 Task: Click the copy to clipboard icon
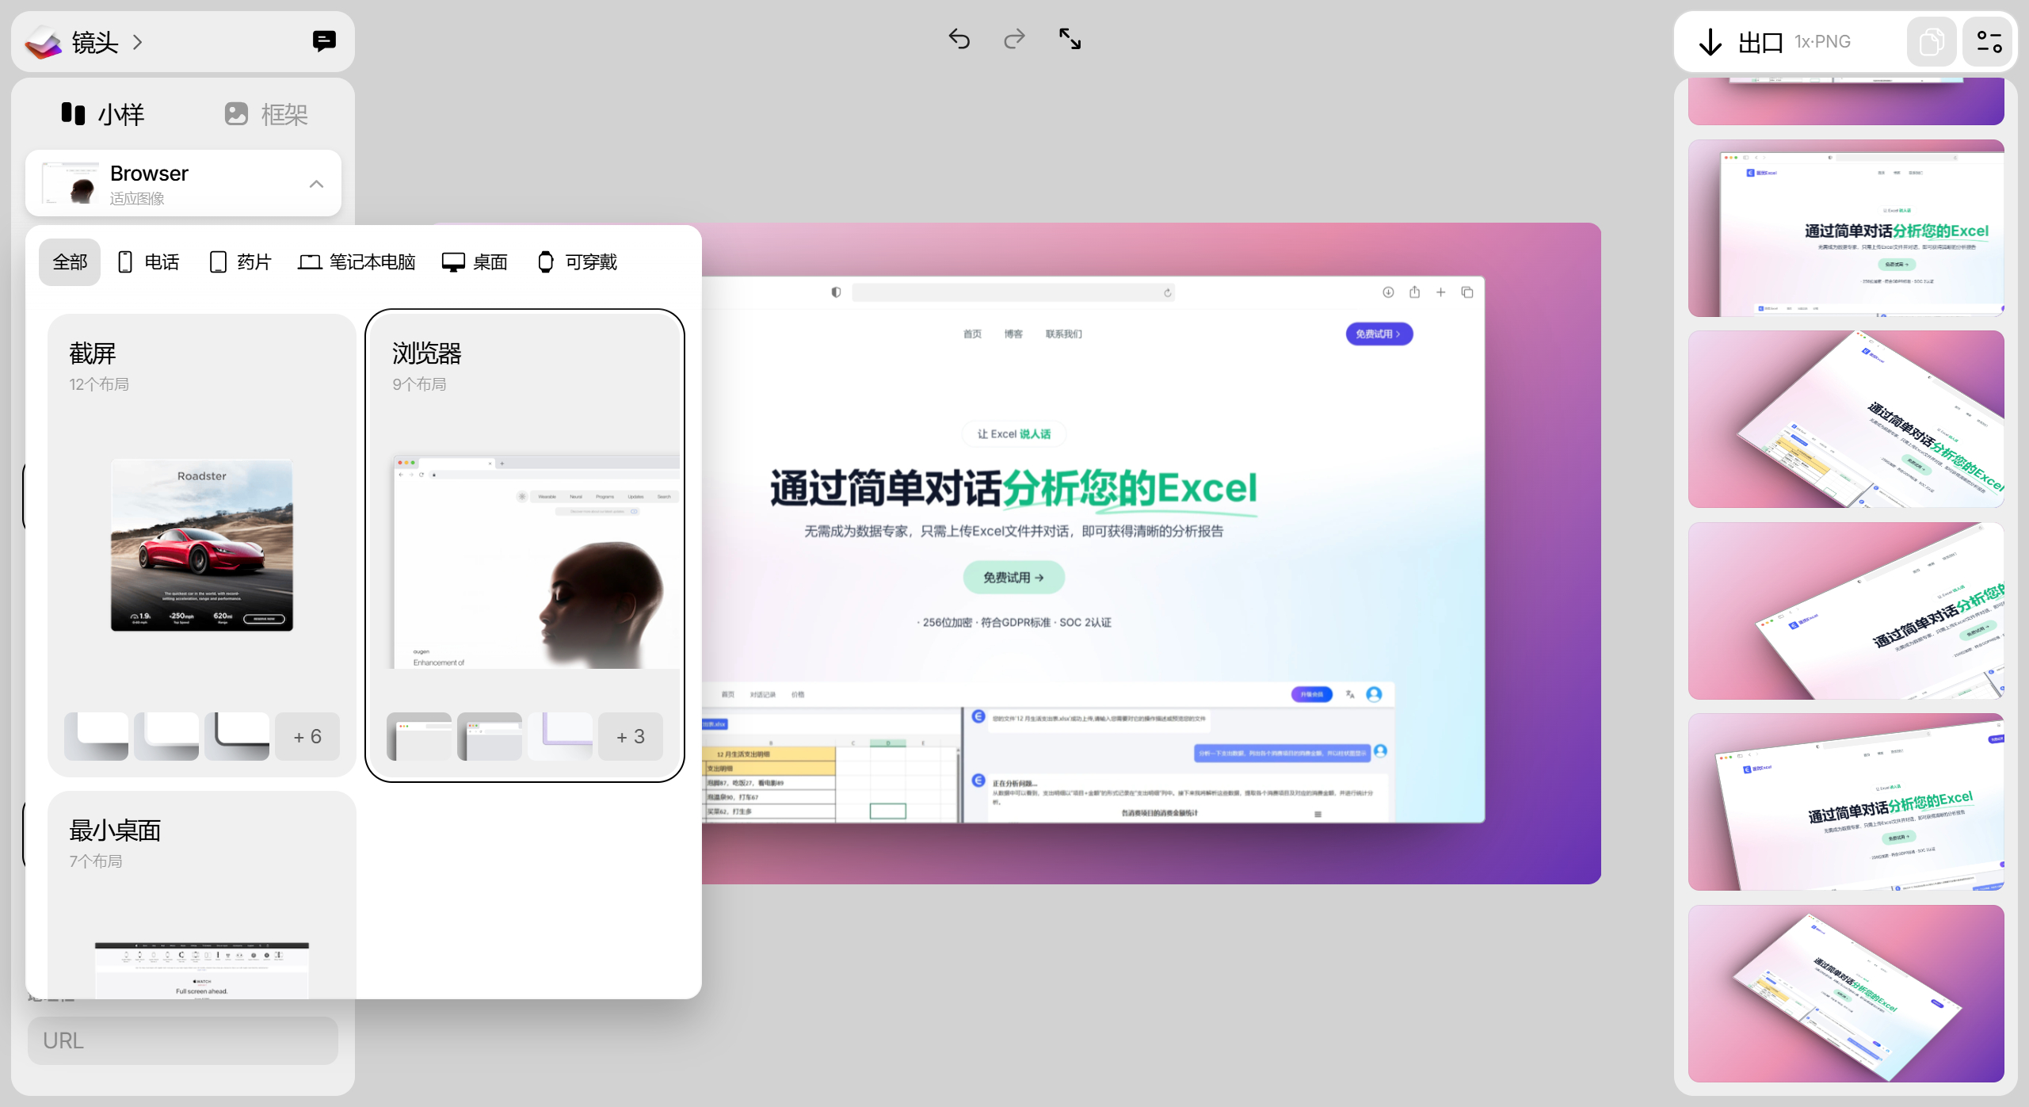click(x=1931, y=41)
